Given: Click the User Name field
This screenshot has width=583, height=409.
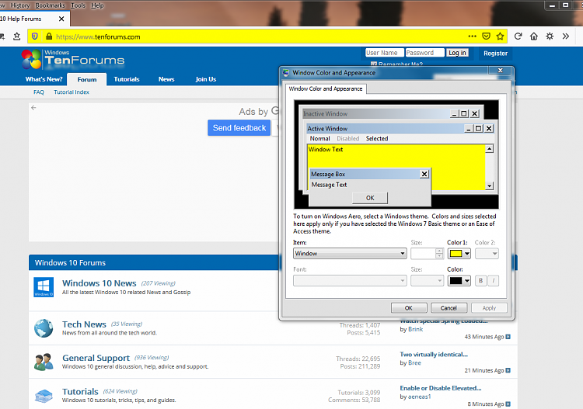Looking at the screenshot, I should coord(385,53).
